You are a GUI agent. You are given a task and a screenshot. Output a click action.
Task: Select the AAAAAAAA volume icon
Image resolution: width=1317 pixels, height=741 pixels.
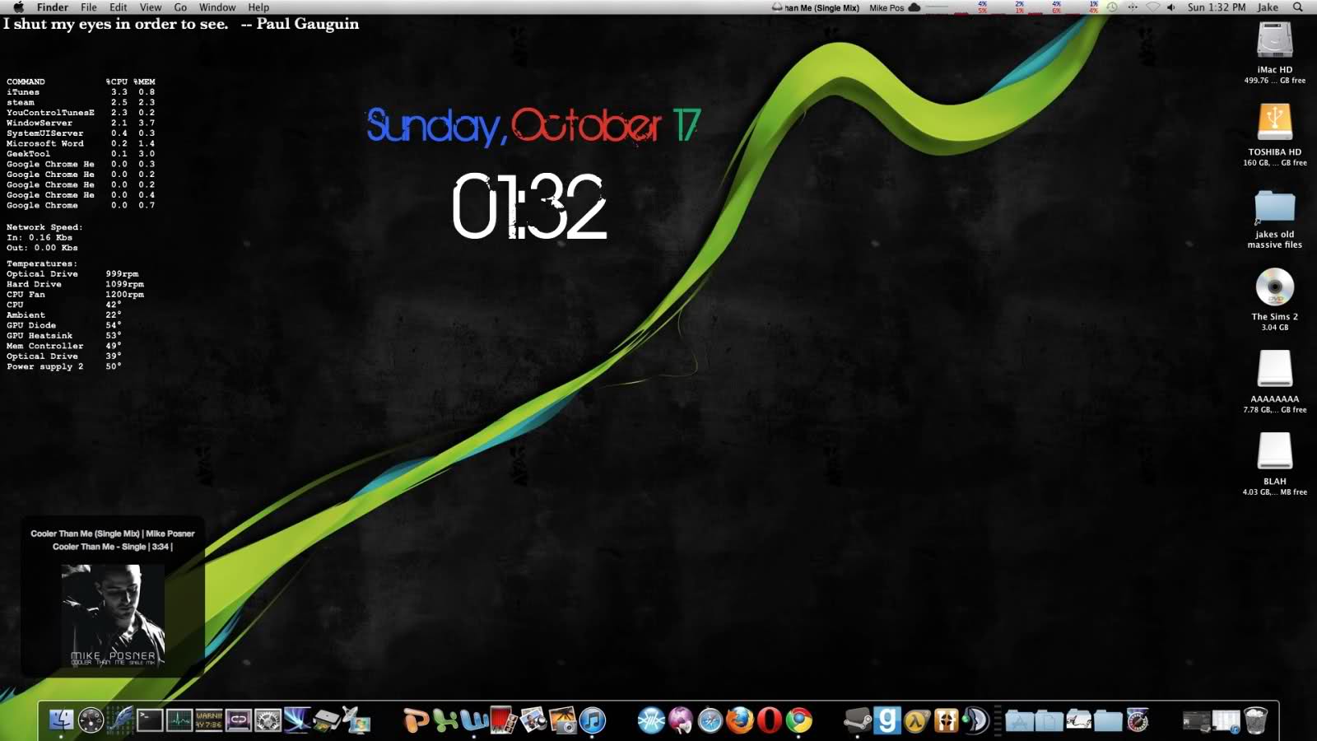(x=1274, y=369)
